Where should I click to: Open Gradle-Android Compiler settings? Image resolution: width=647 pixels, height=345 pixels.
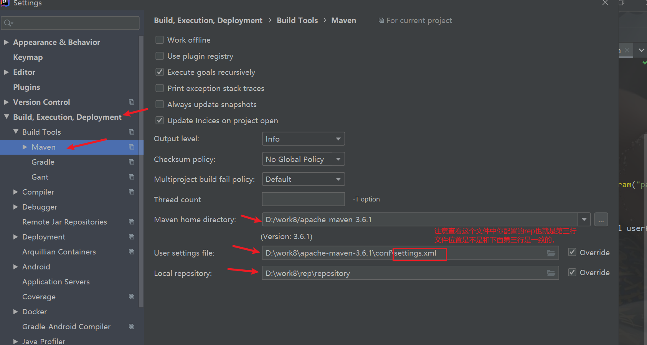click(x=66, y=327)
